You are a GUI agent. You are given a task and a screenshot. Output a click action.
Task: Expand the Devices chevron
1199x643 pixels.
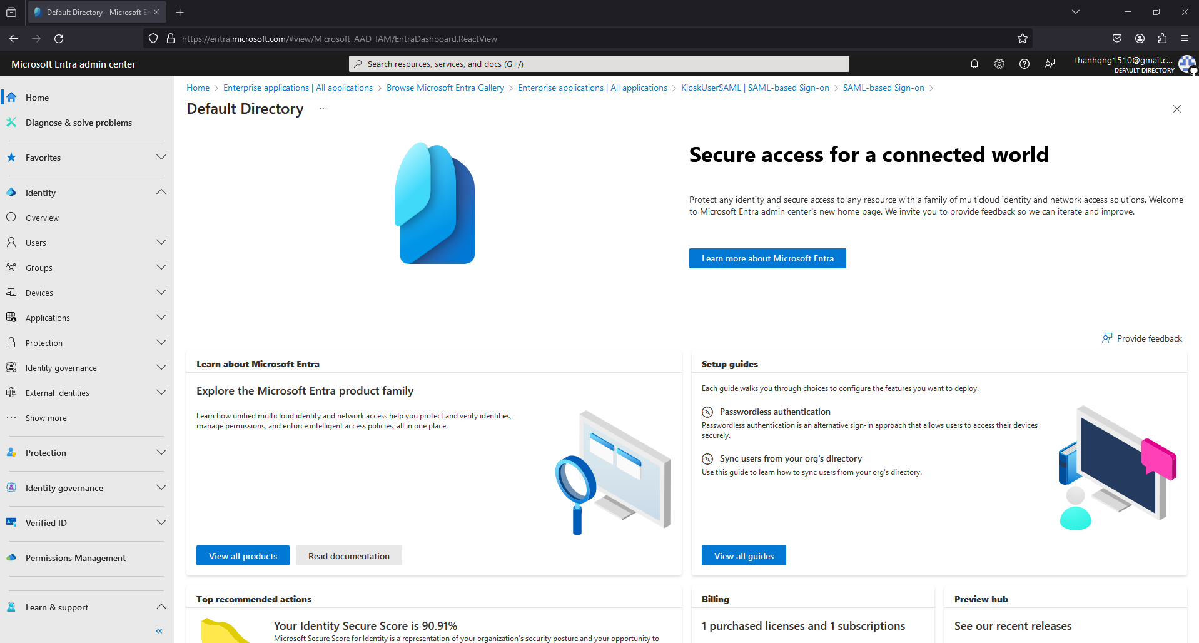pyautogui.click(x=161, y=293)
